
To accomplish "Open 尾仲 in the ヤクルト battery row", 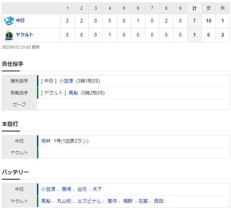I will click(112, 201).
